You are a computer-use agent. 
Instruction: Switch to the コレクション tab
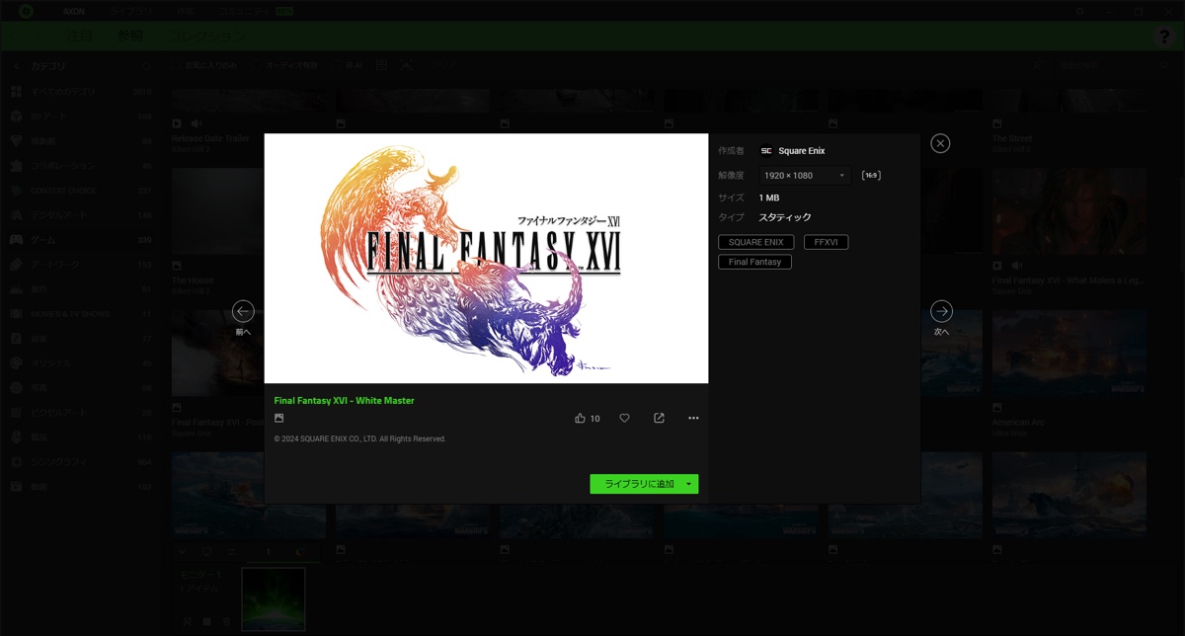pos(205,37)
